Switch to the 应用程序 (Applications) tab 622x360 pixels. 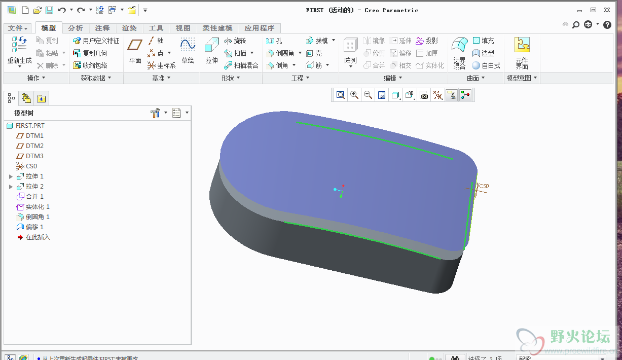(x=260, y=28)
